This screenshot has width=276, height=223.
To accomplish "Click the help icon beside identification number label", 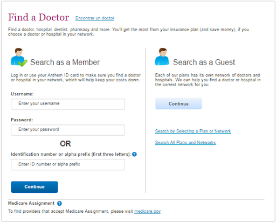I will 134,154.
